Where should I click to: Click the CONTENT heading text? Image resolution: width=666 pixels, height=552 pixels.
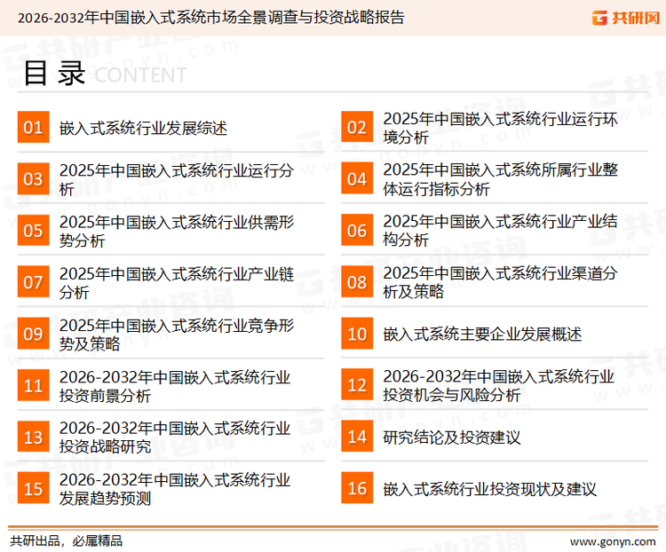(x=140, y=75)
